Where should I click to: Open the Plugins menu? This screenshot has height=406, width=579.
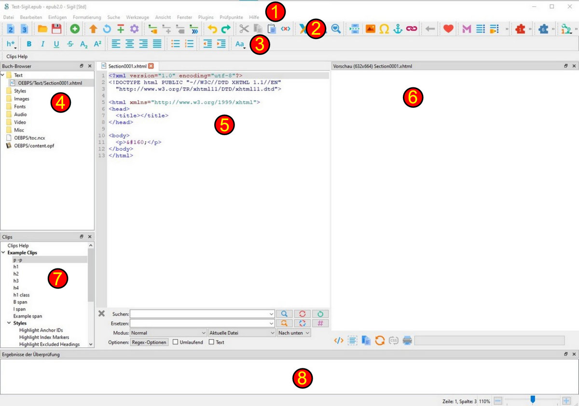(206, 17)
